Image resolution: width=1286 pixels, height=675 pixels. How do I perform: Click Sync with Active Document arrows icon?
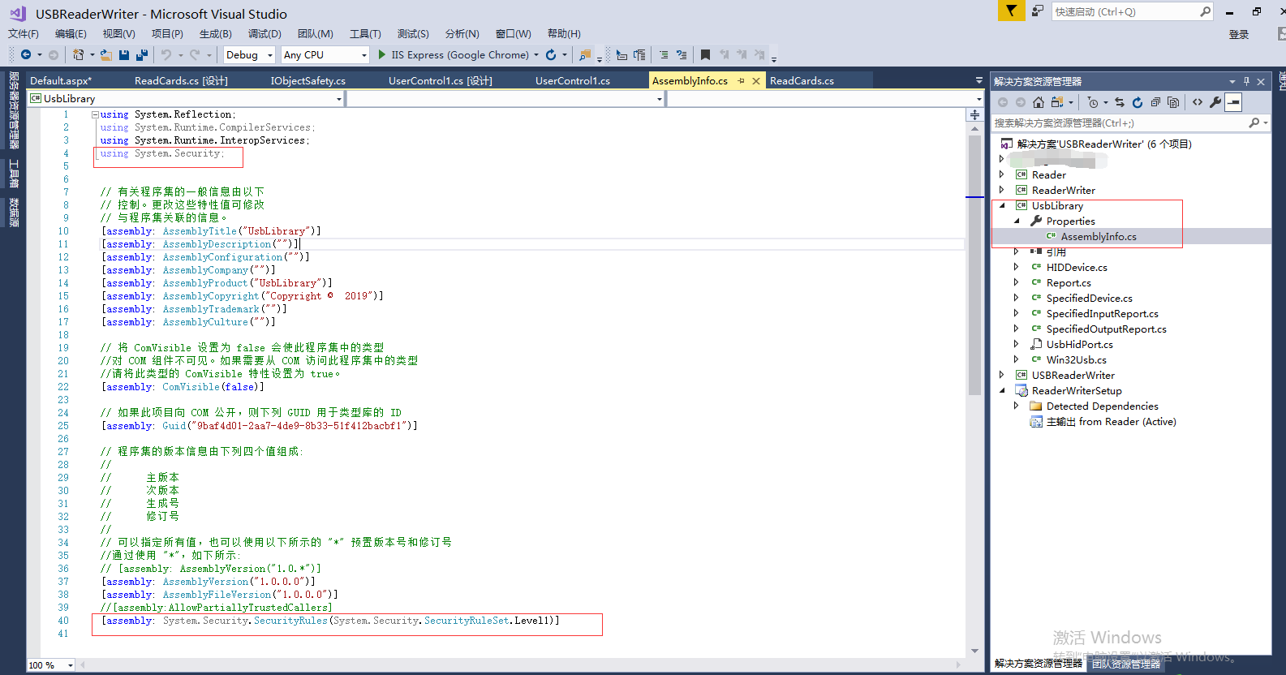click(1120, 102)
